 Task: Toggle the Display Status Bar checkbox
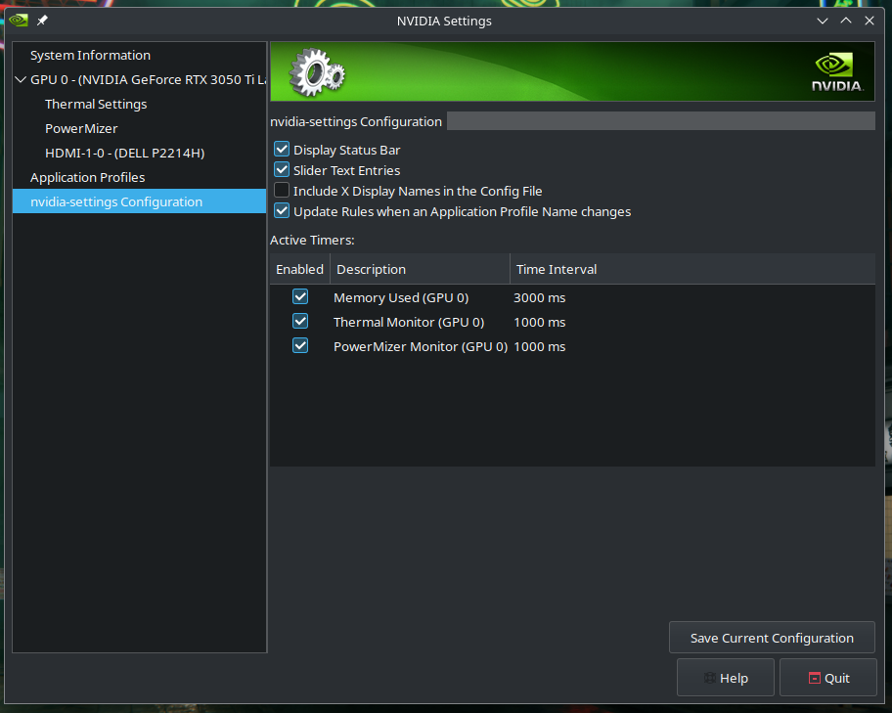coord(282,150)
